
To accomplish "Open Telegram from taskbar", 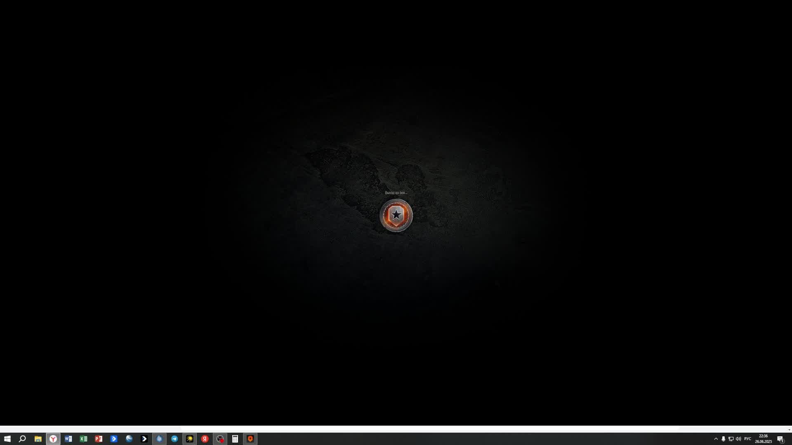I will coord(174,439).
